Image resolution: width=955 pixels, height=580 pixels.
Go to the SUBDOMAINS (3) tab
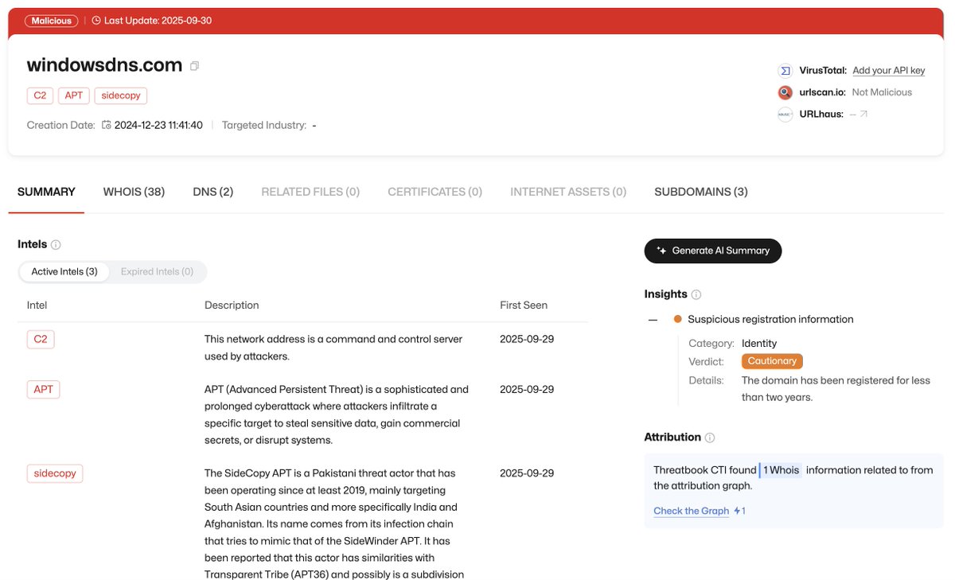(701, 192)
